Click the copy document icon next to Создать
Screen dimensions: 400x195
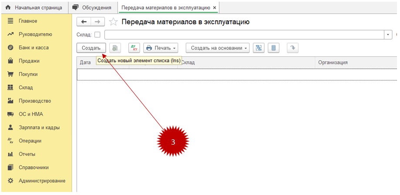pos(115,48)
